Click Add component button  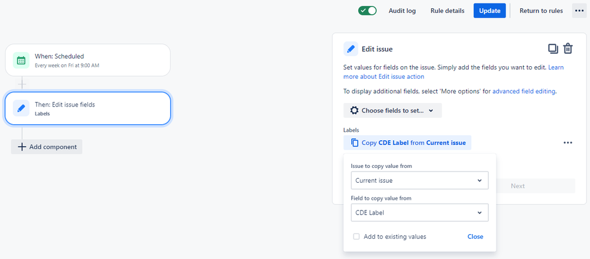(47, 147)
